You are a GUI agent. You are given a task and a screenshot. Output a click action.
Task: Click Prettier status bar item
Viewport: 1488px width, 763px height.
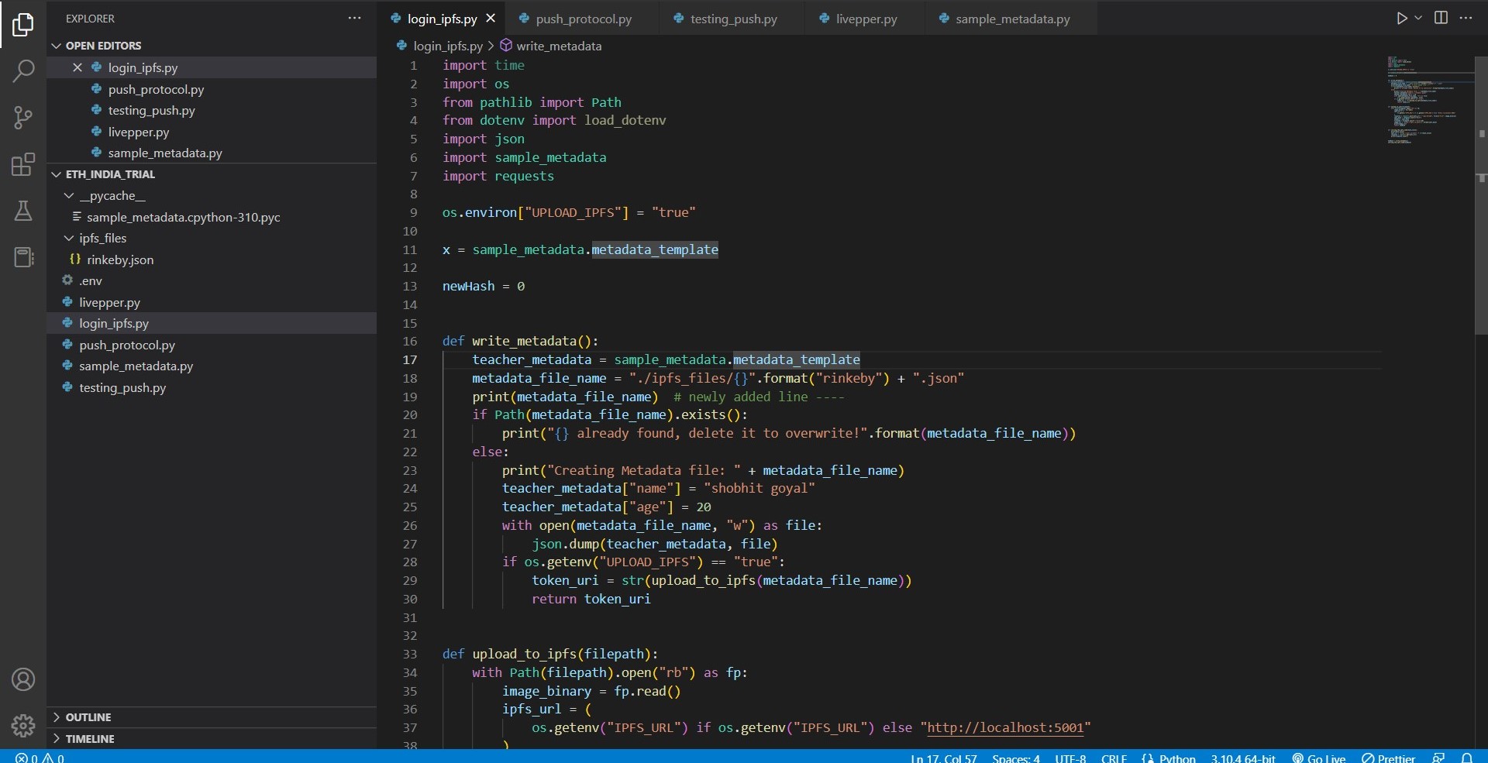pyautogui.click(x=1389, y=758)
